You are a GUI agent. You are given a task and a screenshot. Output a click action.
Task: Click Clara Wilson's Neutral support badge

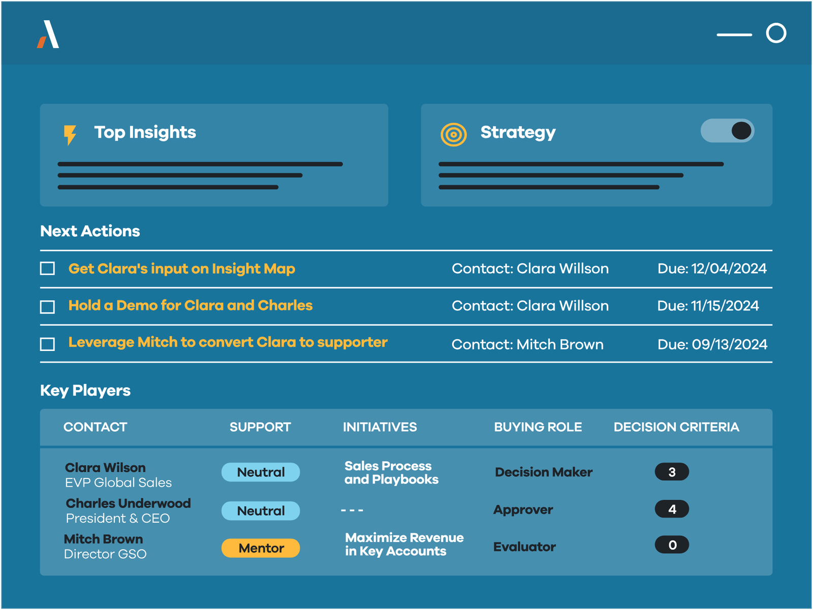pos(261,472)
